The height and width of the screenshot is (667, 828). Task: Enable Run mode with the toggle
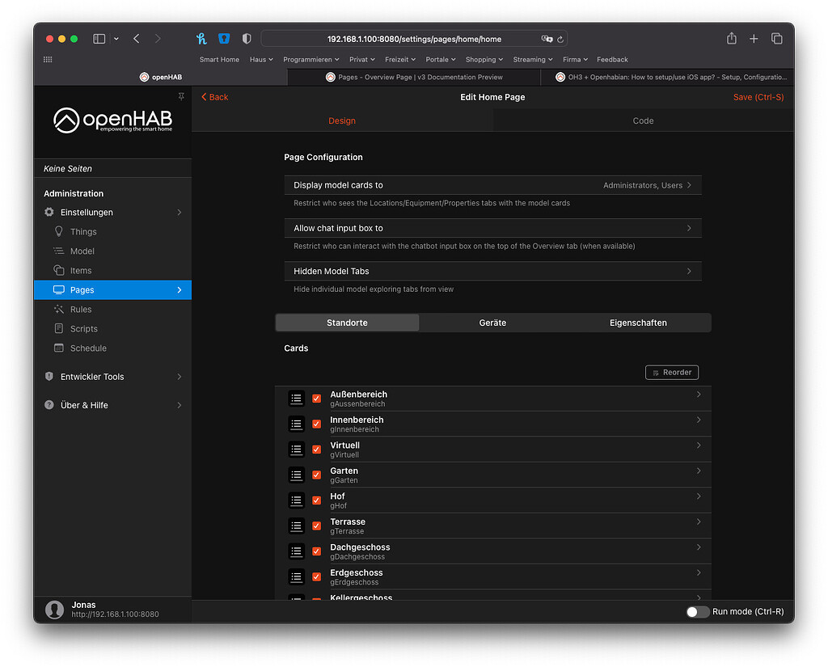pyautogui.click(x=697, y=612)
